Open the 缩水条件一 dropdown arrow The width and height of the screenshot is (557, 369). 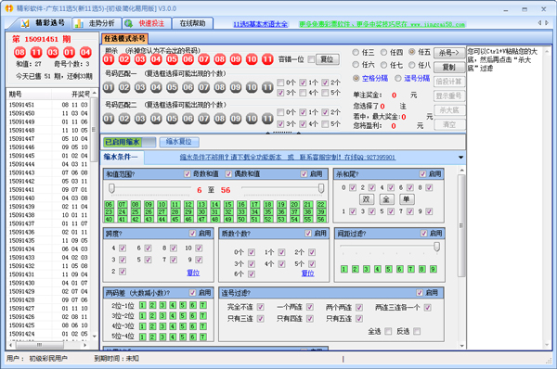coord(460,158)
